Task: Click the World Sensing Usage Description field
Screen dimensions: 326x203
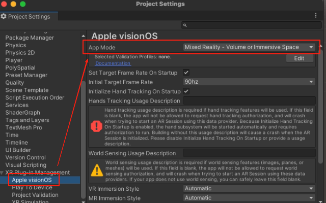Action: pos(249,153)
